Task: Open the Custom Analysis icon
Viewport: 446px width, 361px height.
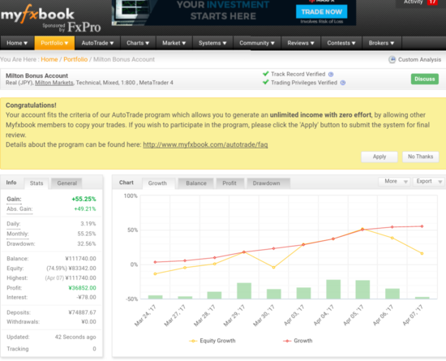Action: point(392,60)
